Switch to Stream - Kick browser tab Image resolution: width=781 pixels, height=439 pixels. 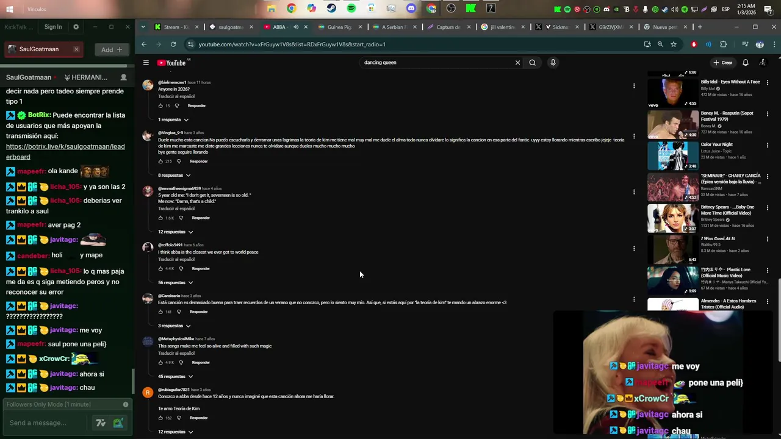[175, 27]
